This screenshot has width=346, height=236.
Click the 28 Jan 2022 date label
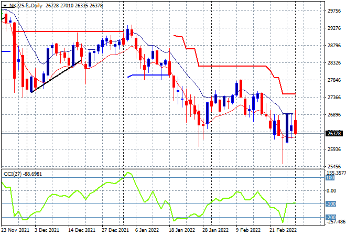point(215,230)
